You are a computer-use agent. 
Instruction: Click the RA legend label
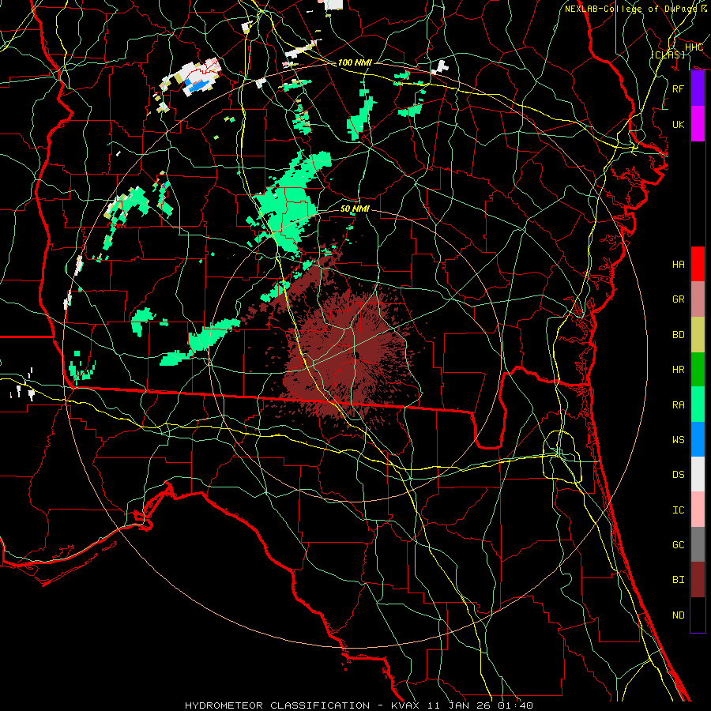coord(679,404)
